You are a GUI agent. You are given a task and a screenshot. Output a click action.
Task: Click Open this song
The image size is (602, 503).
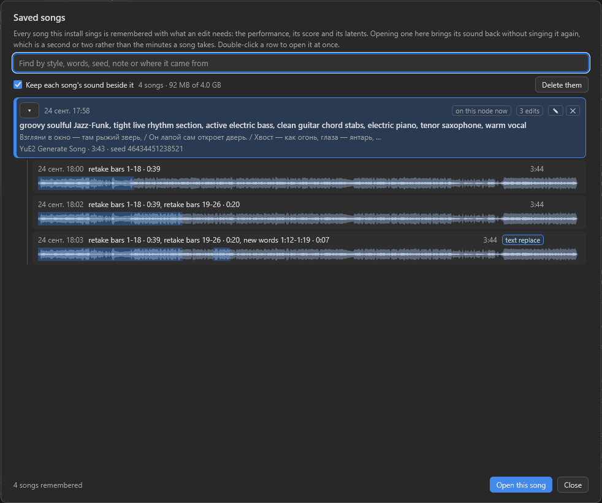pyautogui.click(x=520, y=485)
